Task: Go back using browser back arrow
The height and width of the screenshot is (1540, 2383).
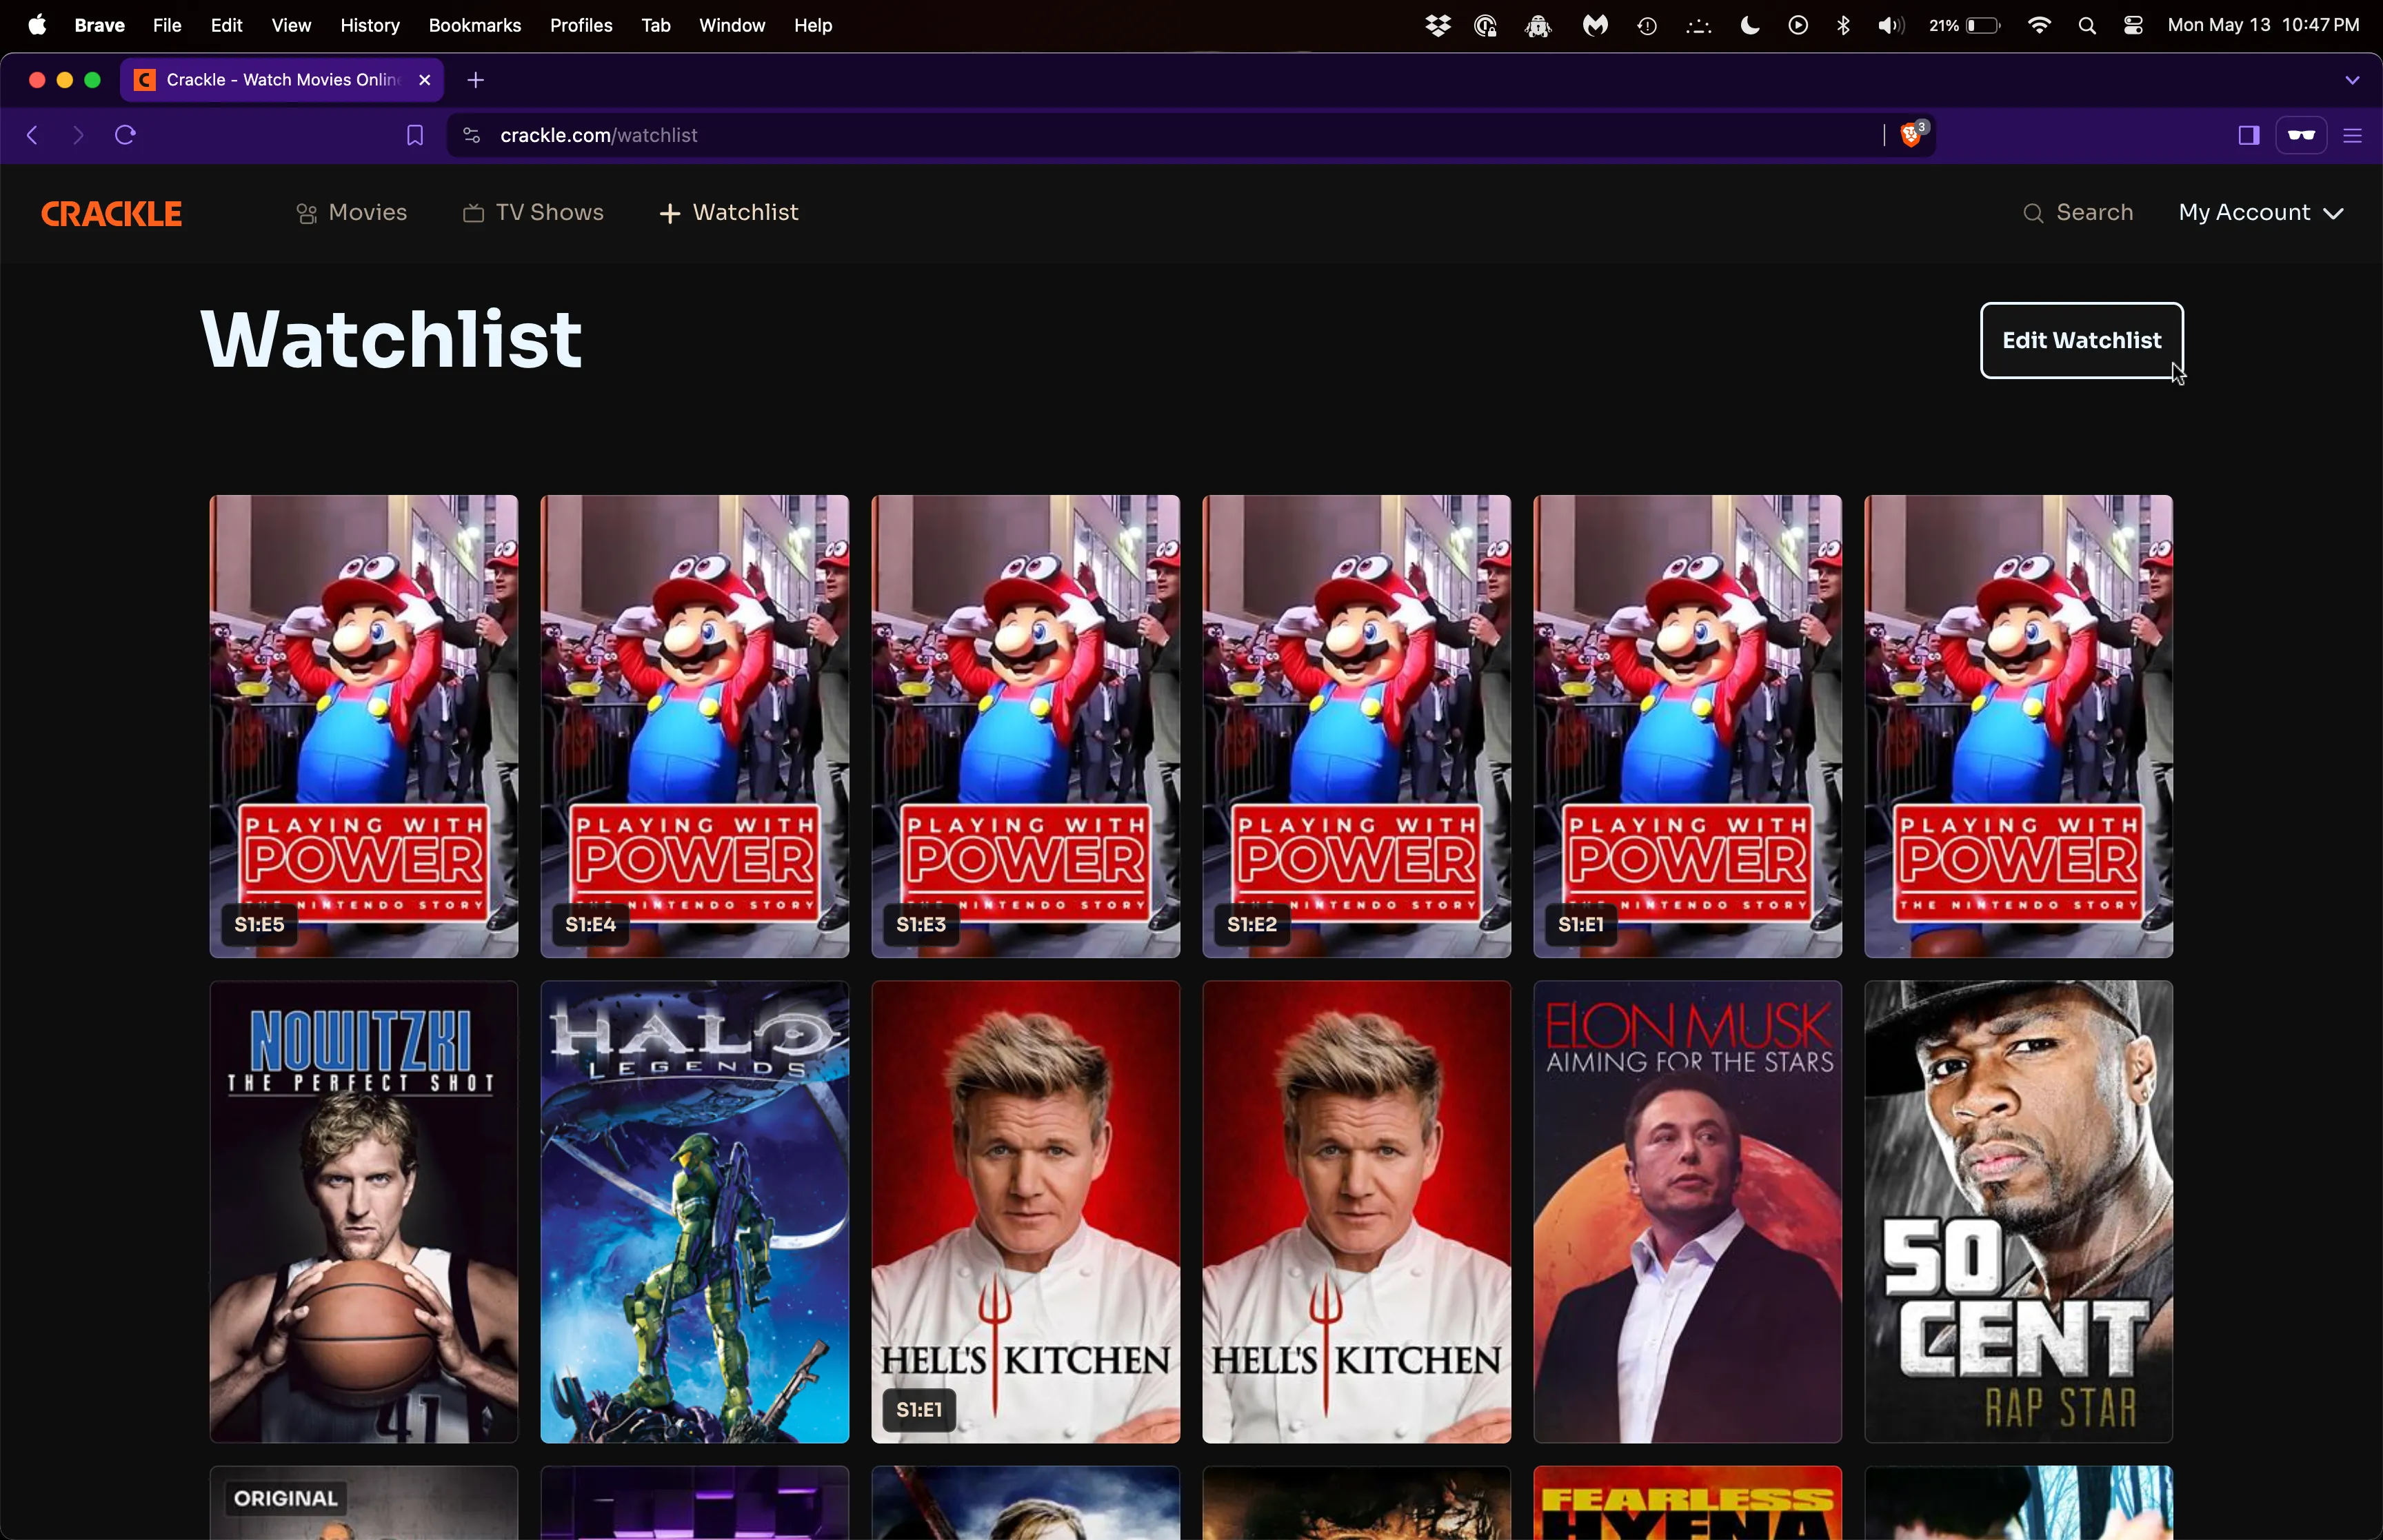Action: pyautogui.click(x=32, y=135)
